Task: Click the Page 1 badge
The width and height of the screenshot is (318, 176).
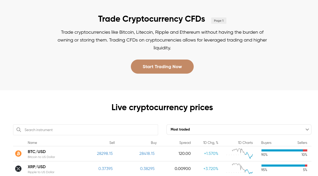Action: click(x=219, y=21)
